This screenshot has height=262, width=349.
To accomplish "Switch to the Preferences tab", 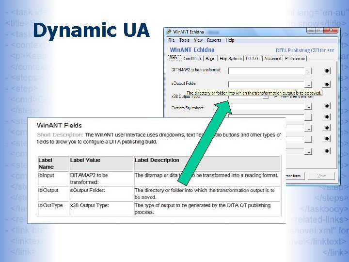I will pos(295,58).
